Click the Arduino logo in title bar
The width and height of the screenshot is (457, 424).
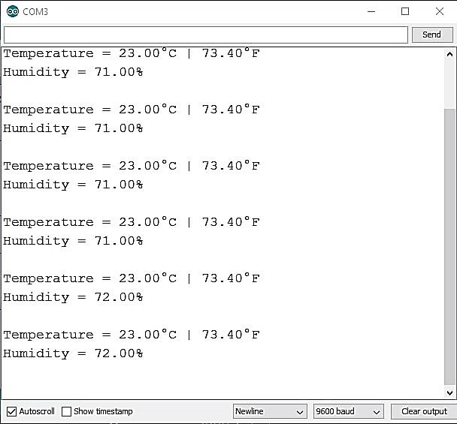point(12,11)
